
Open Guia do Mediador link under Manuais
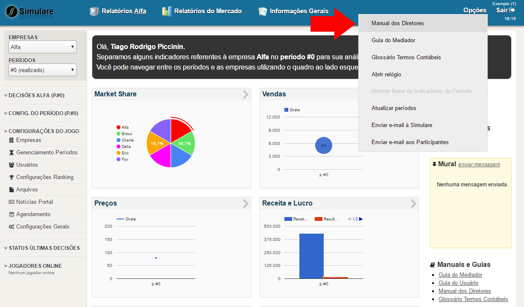tap(460, 275)
